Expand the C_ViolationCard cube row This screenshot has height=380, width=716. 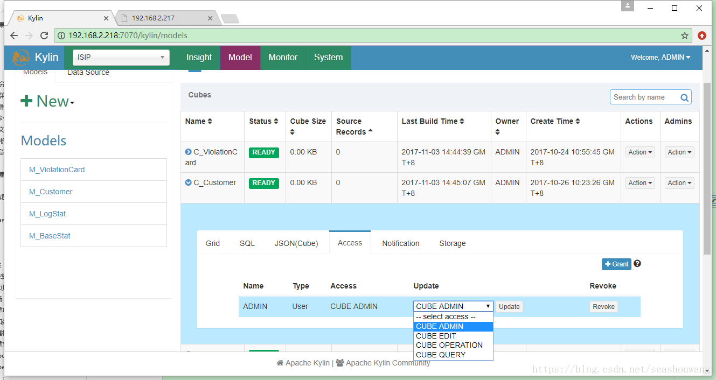pyautogui.click(x=188, y=152)
